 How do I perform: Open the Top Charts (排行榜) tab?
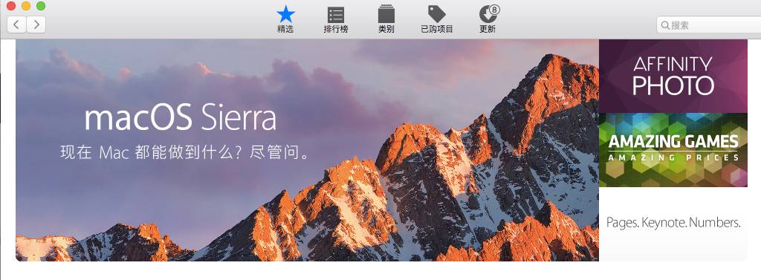pyautogui.click(x=336, y=19)
